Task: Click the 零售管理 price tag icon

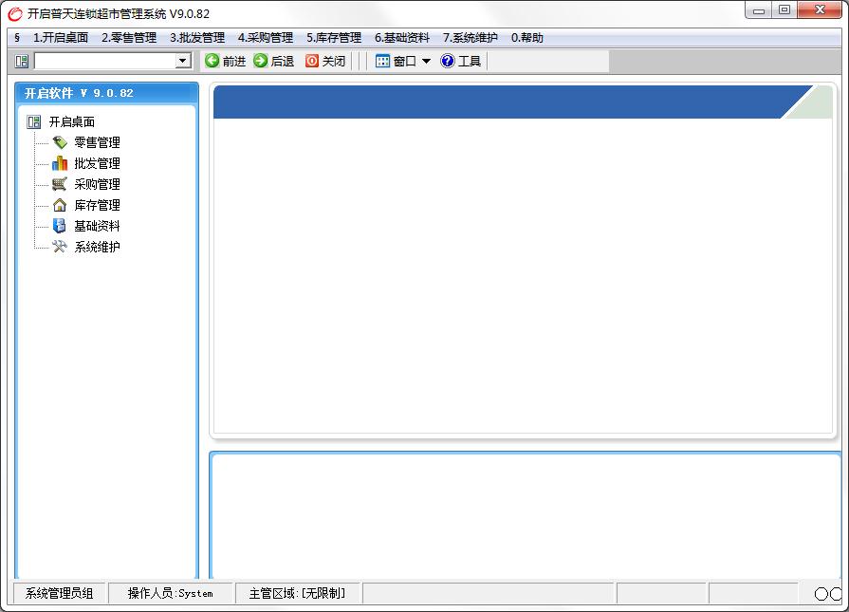Action: [60, 142]
